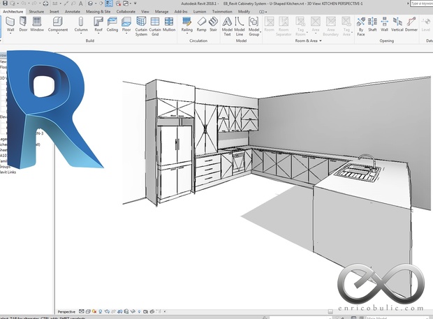Image resolution: width=433 pixels, height=319 pixels.
Task: Select the Roof tool
Action: click(x=98, y=24)
